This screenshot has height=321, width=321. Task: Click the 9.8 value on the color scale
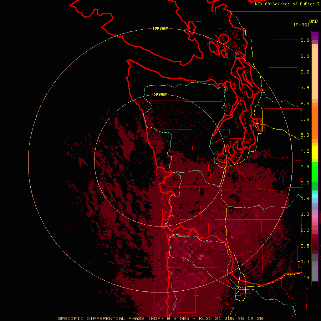(x=305, y=40)
